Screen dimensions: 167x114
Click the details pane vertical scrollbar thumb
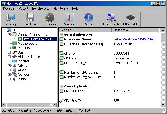point(163,37)
